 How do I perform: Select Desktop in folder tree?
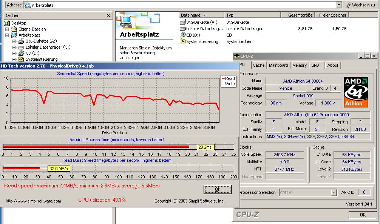[x=19, y=23]
